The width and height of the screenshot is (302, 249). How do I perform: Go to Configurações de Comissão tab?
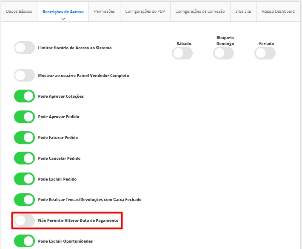pyautogui.click(x=200, y=11)
